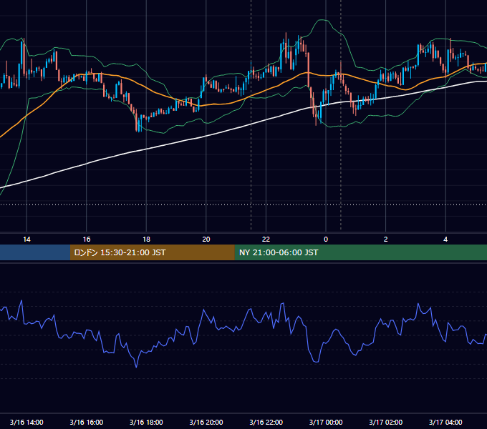Click the '14' hour label on price chart axis

26,240
